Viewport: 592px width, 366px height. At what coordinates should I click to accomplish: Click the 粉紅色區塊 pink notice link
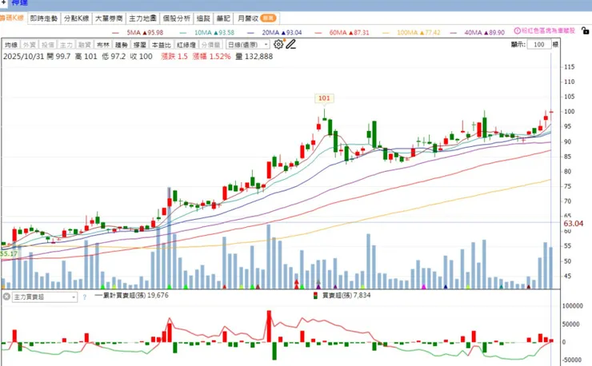[x=548, y=31]
